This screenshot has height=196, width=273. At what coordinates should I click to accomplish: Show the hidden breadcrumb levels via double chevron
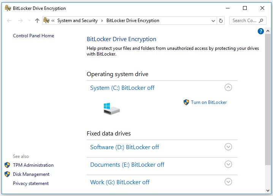click(x=53, y=21)
